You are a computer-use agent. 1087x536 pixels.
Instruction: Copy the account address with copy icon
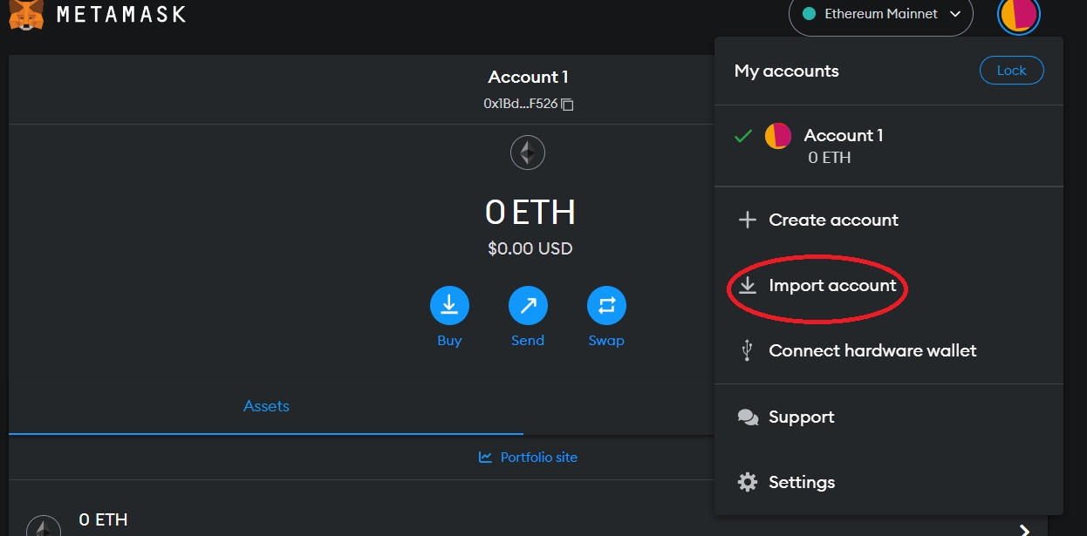567,104
